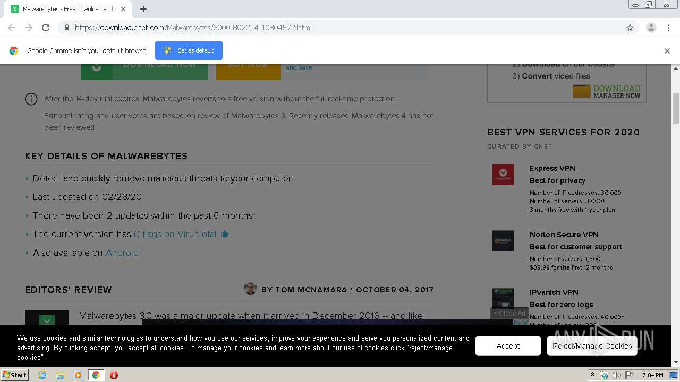The image size is (680, 382).
Task: Set Chrome as default browser
Action: tap(189, 50)
